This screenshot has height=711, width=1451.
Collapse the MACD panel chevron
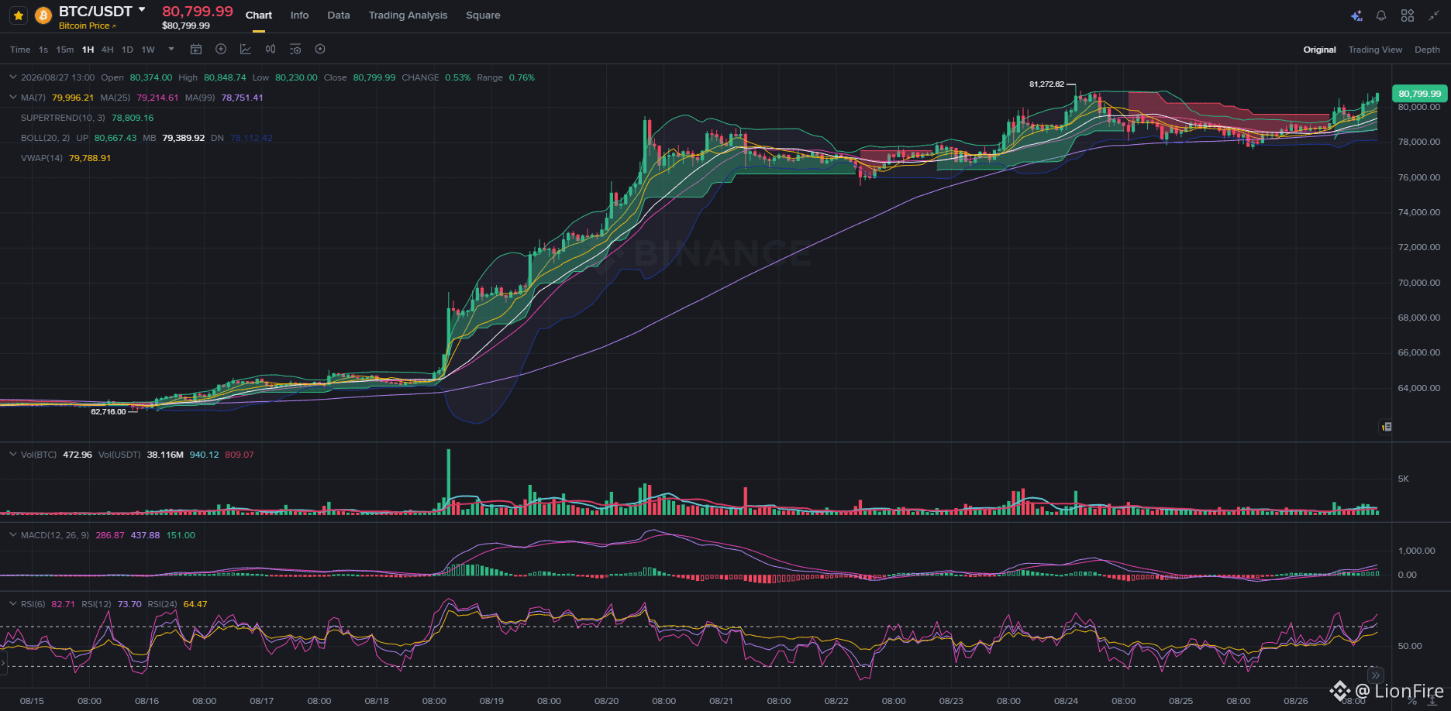point(12,535)
